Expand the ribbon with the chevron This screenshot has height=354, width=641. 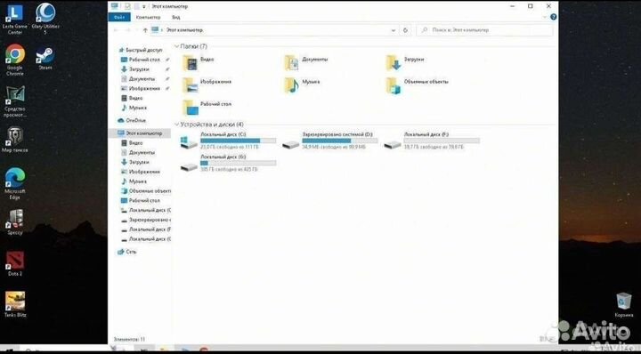[545, 17]
